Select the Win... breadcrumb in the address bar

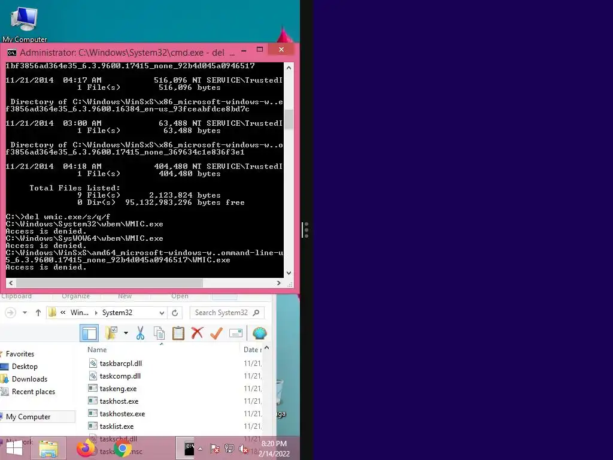(80, 312)
